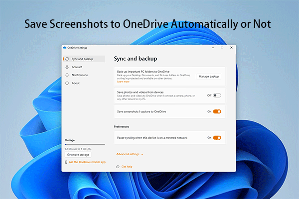The image size is (299, 199).
Task: Open the Account section
Action: [84, 67]
